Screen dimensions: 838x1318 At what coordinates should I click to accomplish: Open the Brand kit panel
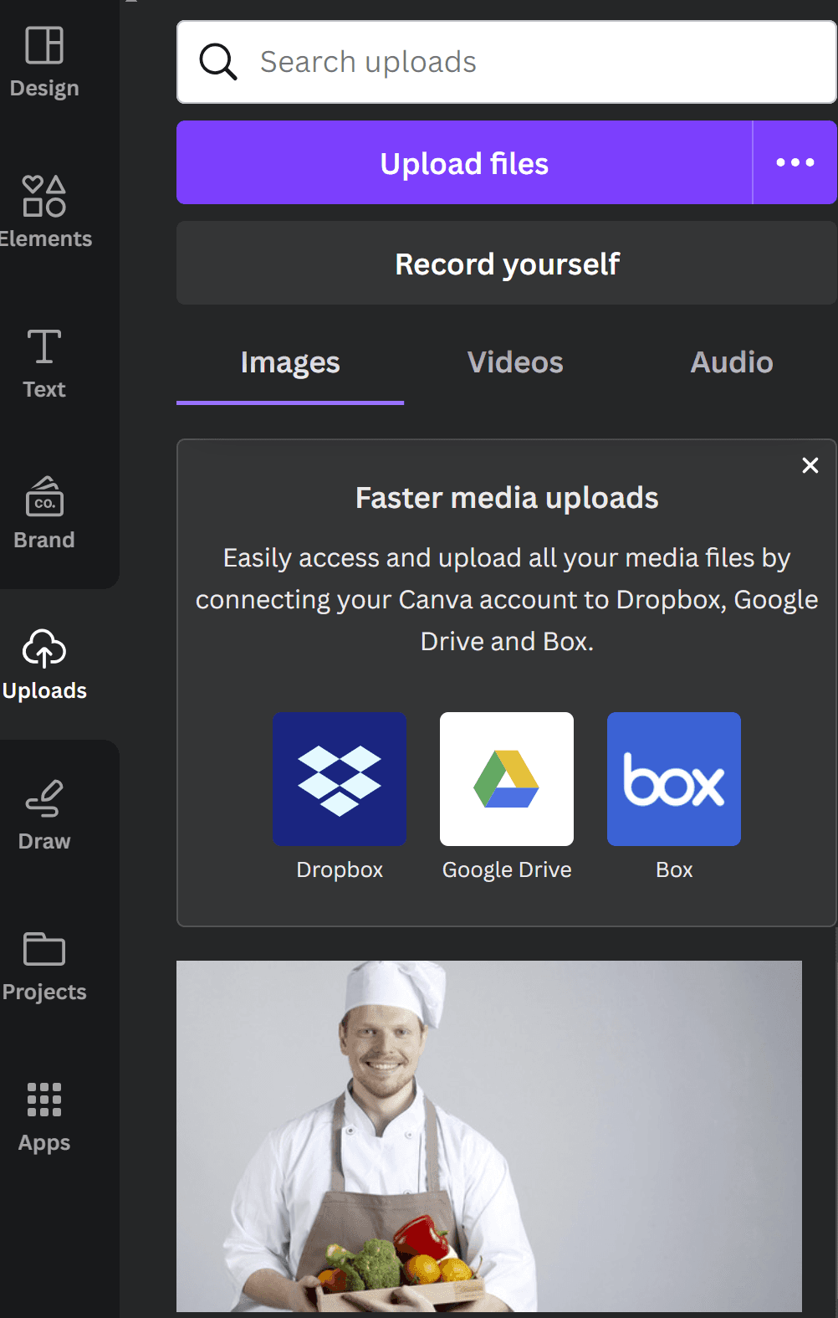[44, 512]
